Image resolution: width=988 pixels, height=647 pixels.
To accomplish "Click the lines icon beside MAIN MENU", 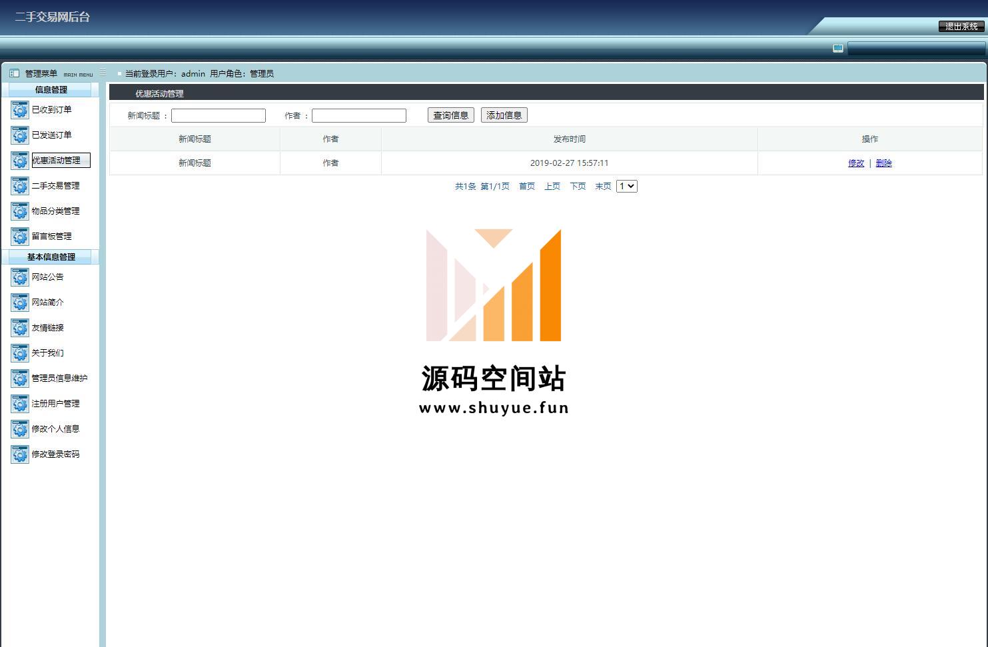I will (x=103, y=73).
